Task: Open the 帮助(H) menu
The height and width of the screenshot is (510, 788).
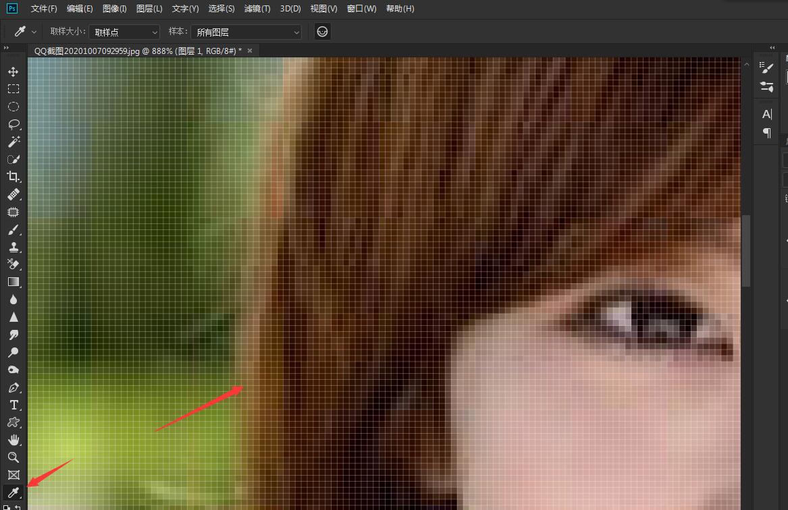Action: 400,9
